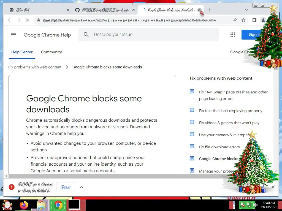Go forward with the forward arrow
Screen dimensions: 282x211
[x=19, y=20]
